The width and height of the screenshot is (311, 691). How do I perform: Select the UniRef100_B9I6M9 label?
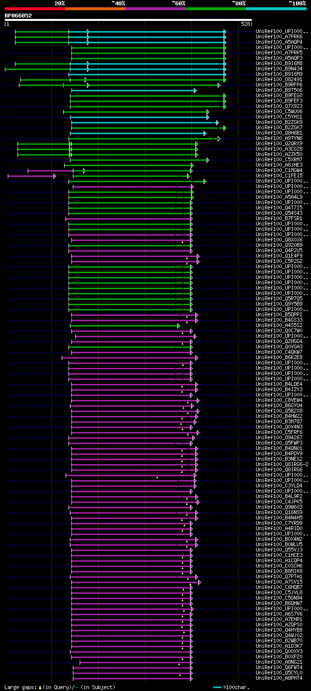[x=279, y=74]
